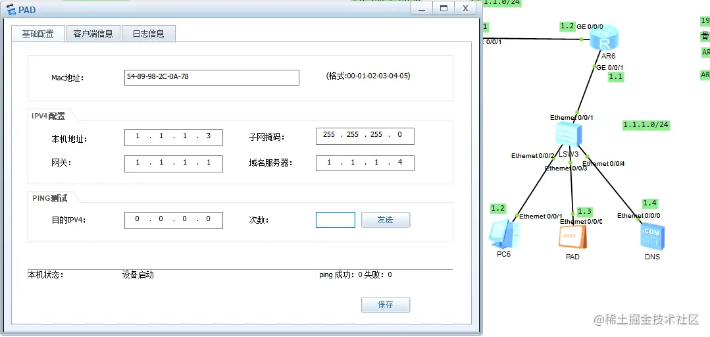Select the AR6 router icon
The width and height of the screenshot is (710, 337).
click(x=604, y=38)
